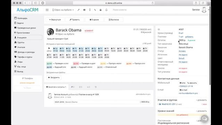Click the ±180 дней range link
This screenshot has width=222, height=125.
click(147, 43)
